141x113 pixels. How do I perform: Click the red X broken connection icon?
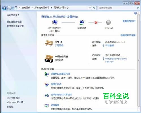pos(96,23)
